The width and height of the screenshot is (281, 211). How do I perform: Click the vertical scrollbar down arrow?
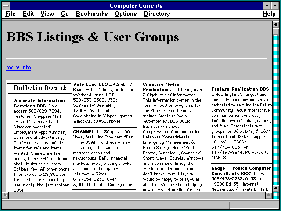[276, 189]
